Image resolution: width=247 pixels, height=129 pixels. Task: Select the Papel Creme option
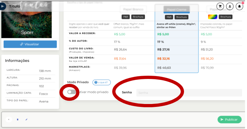177,10
